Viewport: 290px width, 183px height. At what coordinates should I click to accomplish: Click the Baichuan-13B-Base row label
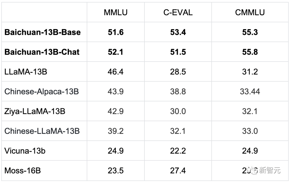(x=42, y=32)
